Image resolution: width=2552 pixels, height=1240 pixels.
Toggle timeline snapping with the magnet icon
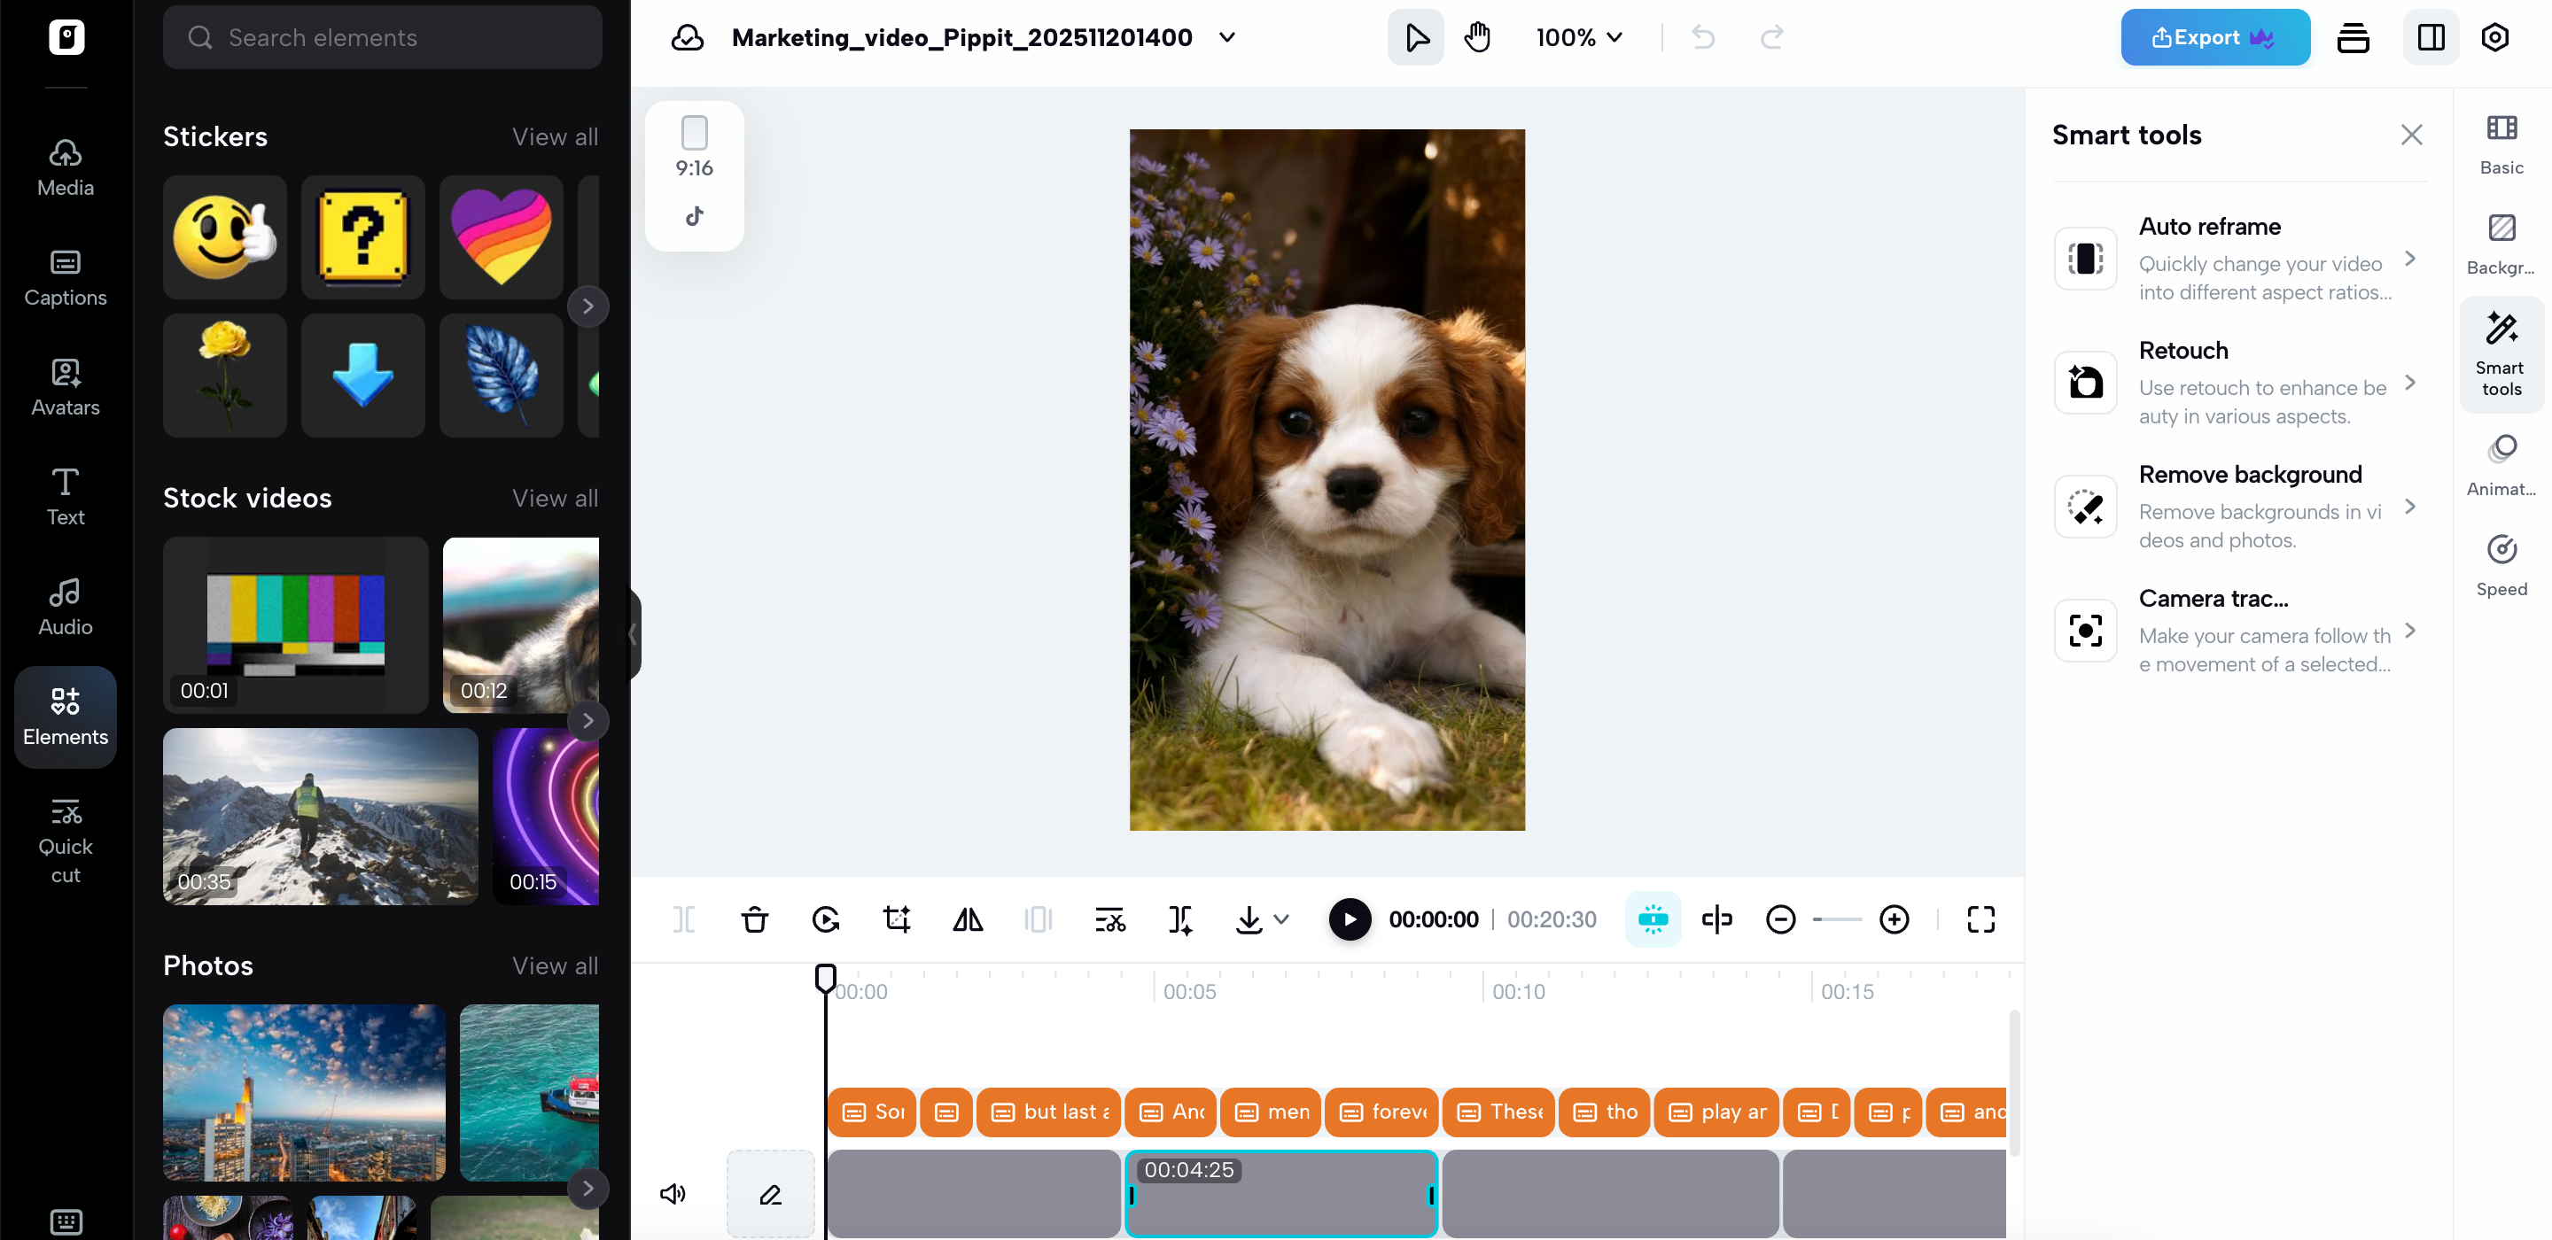(1653, 919)
